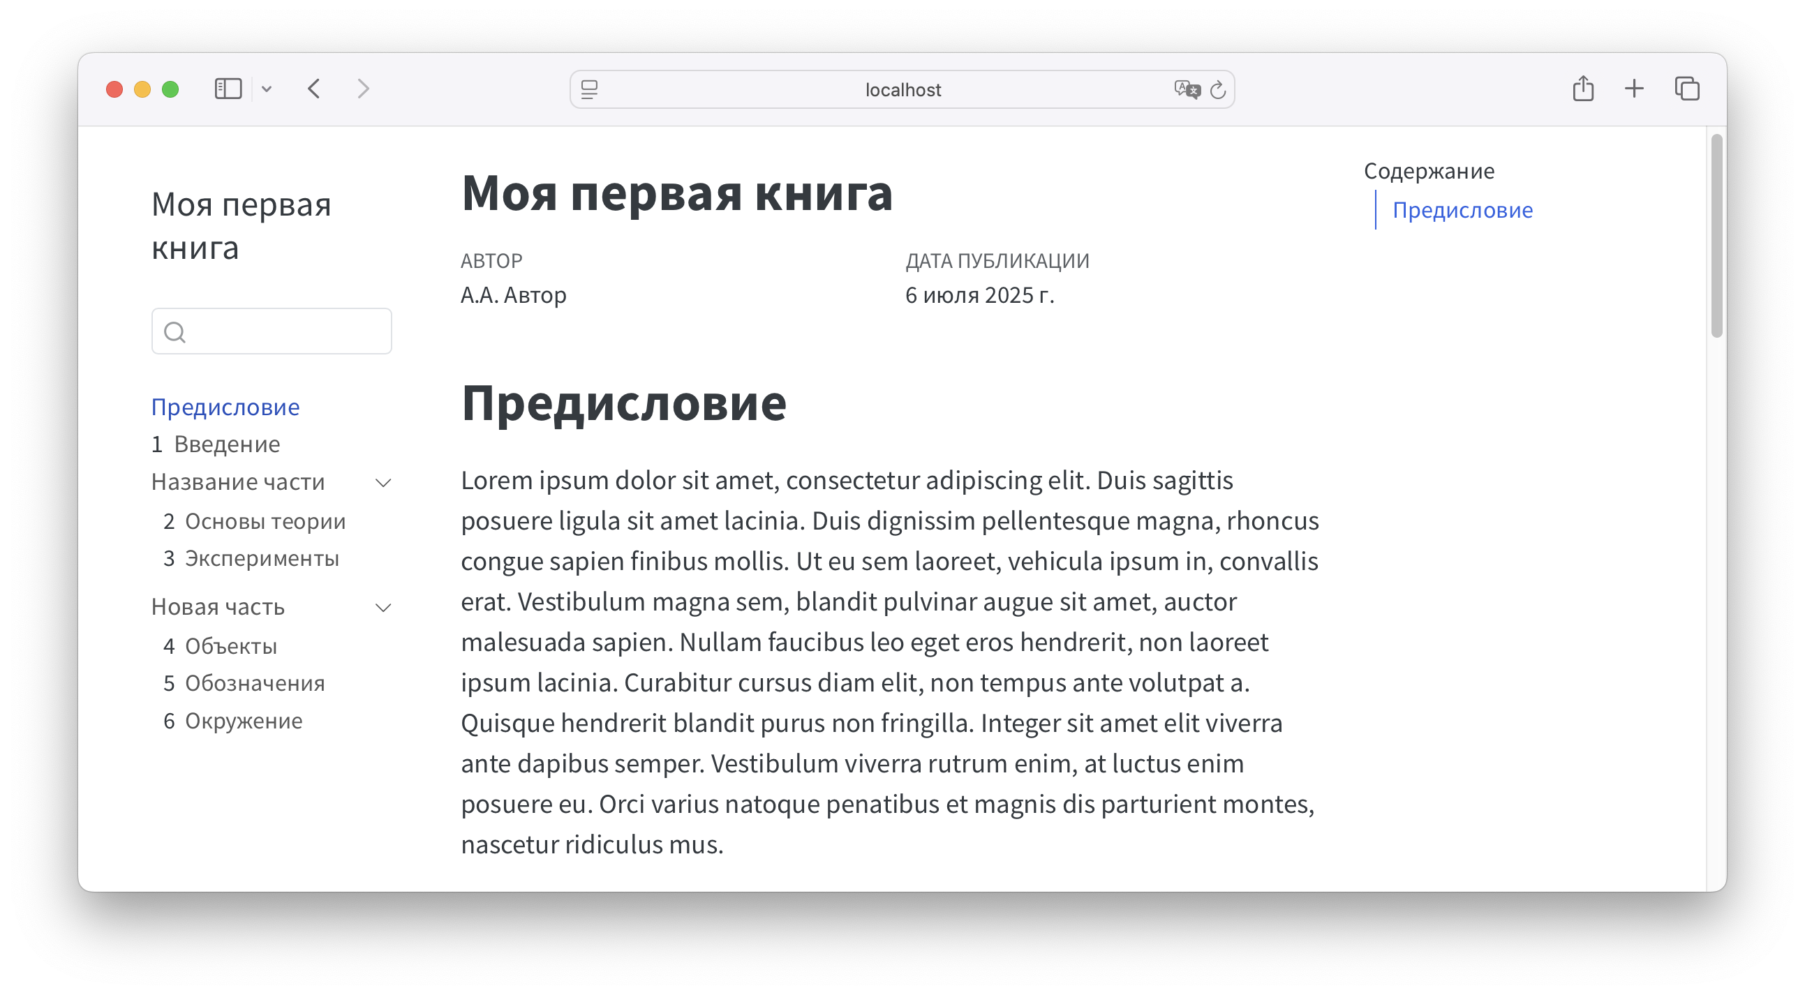
Task: Click the localhost address bar
Action: (x=902, y=90)
